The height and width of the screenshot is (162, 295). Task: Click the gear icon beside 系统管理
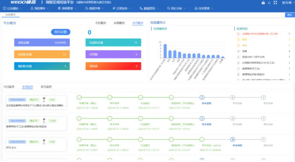point(59,9)
